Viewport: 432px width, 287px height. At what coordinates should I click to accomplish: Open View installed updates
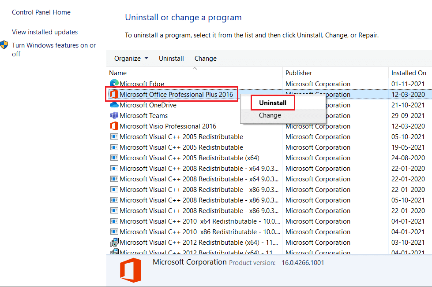coord(45,32)
